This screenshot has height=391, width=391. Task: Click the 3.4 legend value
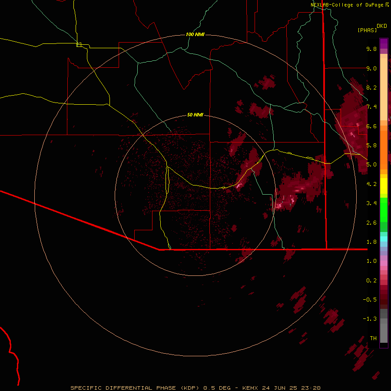point(371,203)
